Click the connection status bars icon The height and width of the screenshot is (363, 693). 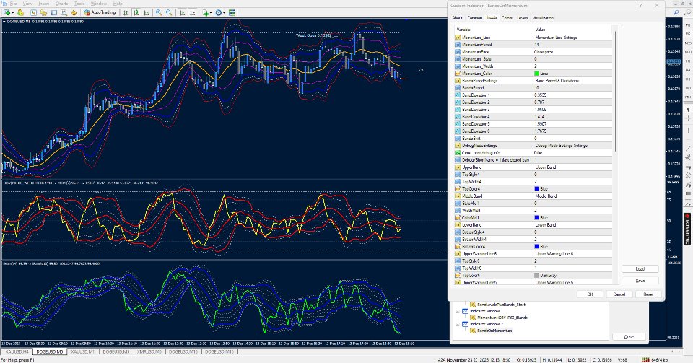point(645,360)
